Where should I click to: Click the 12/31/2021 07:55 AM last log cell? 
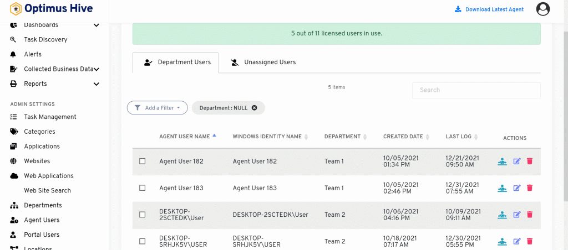pos(462,188)
